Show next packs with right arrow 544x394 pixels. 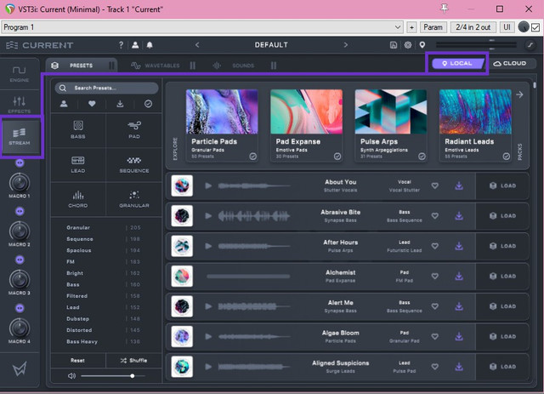(x=519, y=94)
